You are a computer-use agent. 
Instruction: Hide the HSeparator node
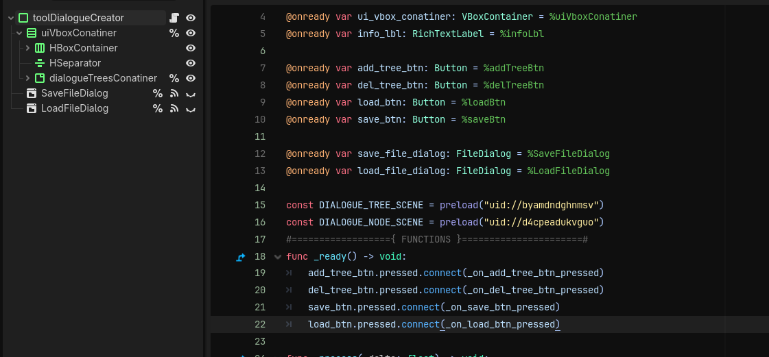pyautogui.click(x=191, y=63)
